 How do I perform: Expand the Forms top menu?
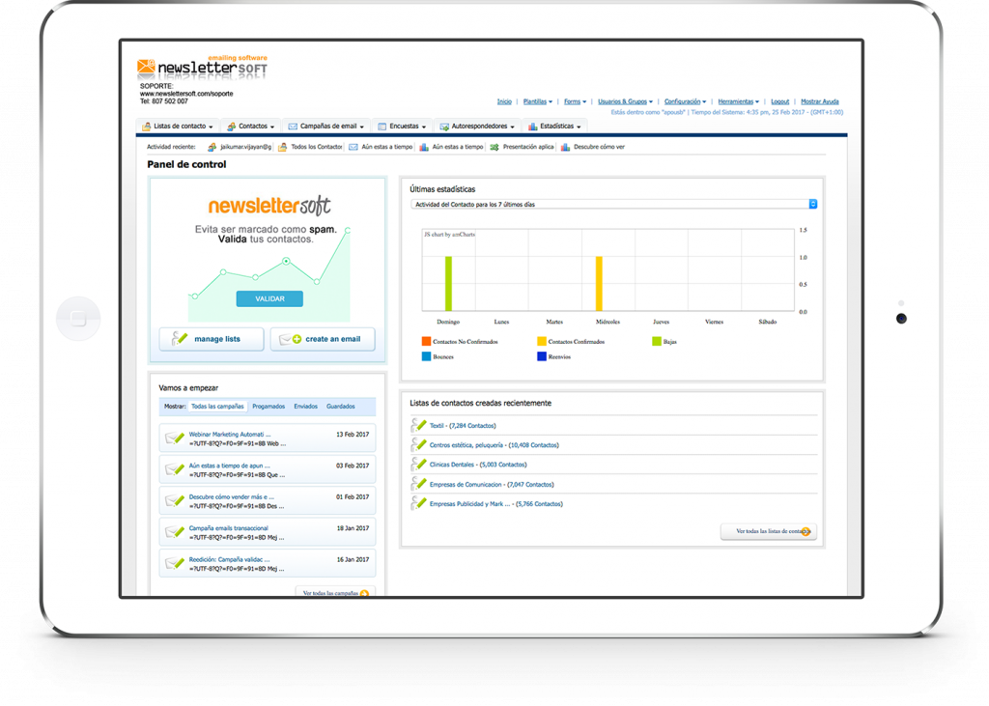click(575, 101)
